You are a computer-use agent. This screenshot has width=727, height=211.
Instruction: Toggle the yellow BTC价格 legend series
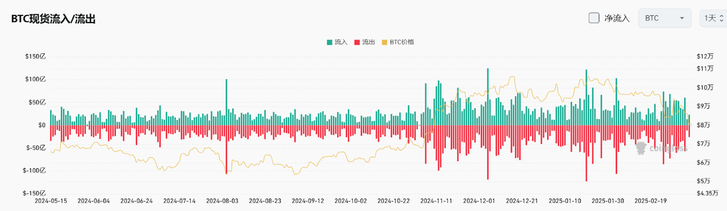pyautogui.click(x=398, y=42)
